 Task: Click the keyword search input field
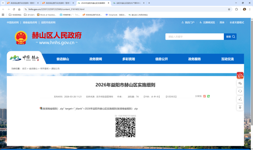pos(194,37)
